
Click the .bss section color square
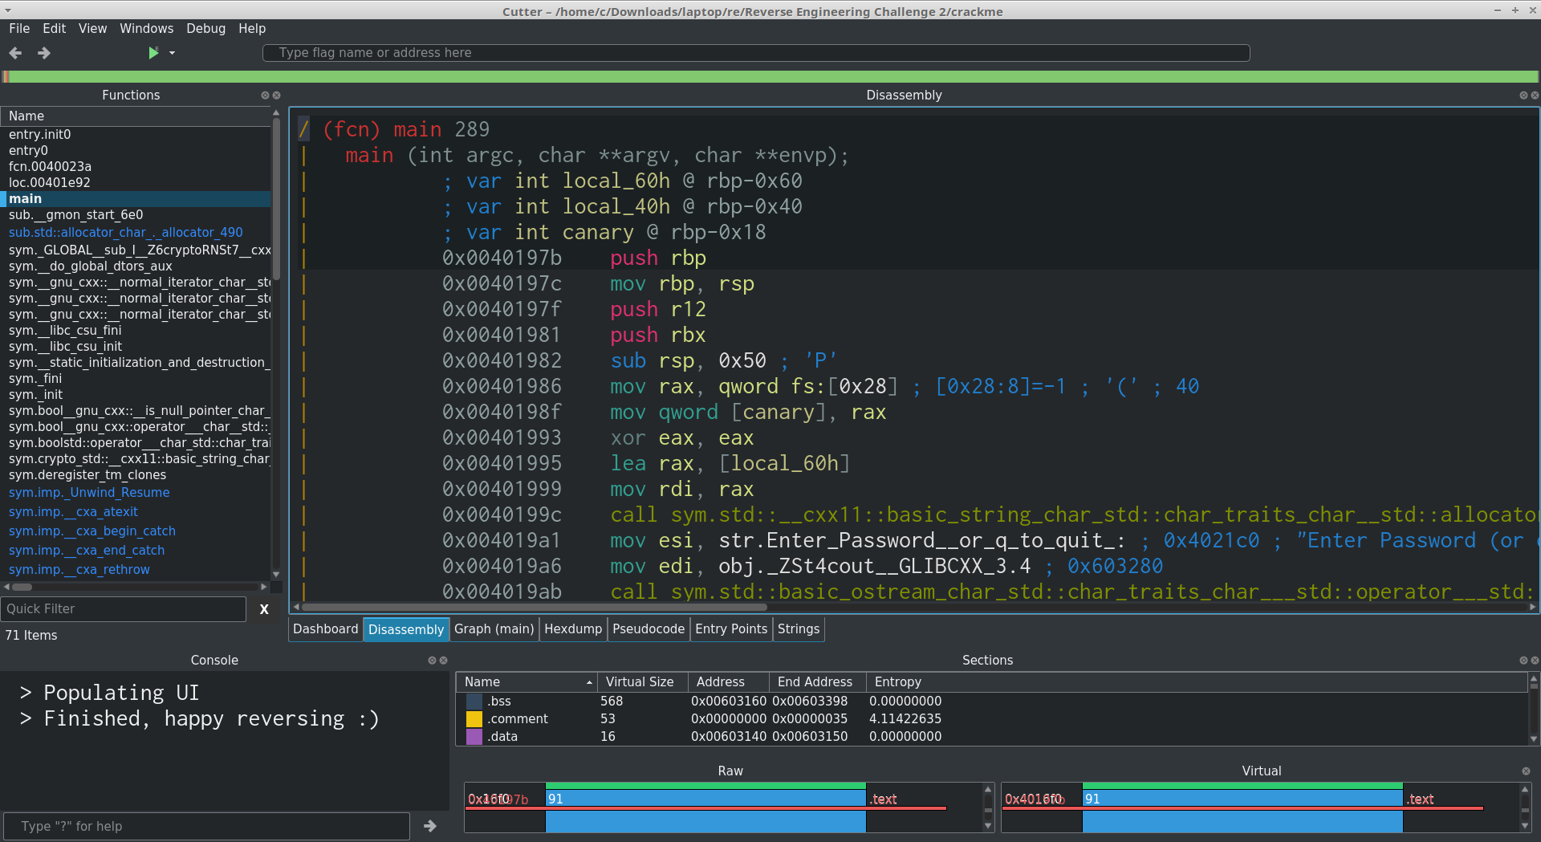point(474,702)
